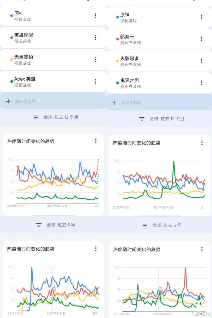The height and width of the screenshot is (318, 212).
Task: Open three-dot menu for 火影忍者 term
Action: pyautogui.click(x=202, y=61)
